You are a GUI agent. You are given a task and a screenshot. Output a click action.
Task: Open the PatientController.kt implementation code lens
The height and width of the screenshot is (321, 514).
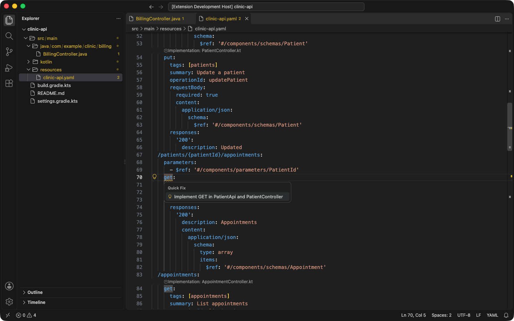[x=202, y=51]
